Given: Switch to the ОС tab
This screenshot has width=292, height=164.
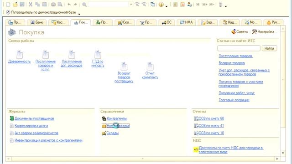Looking at the screenshot, I should point(167,22).
